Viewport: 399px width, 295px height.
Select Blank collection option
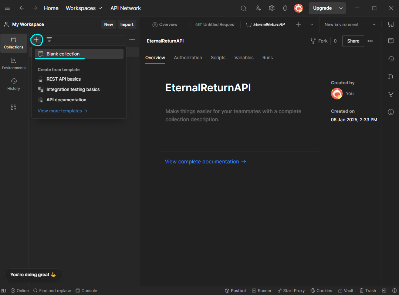point(79,54)
